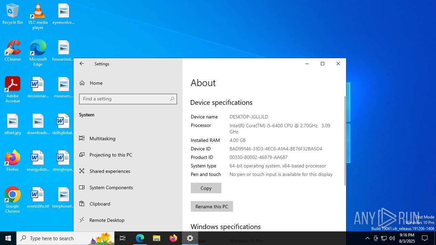
Task: Close the Settings window
Action: 338,64
